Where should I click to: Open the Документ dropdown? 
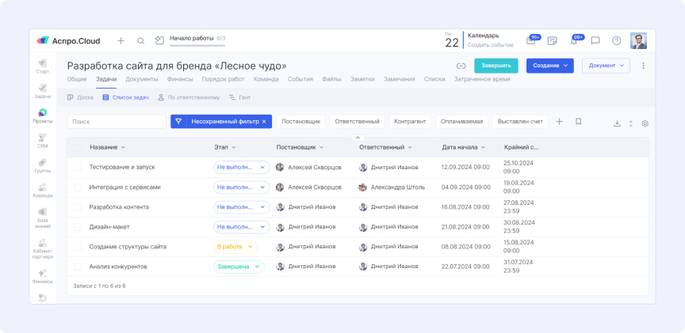[x=606, y=66]
